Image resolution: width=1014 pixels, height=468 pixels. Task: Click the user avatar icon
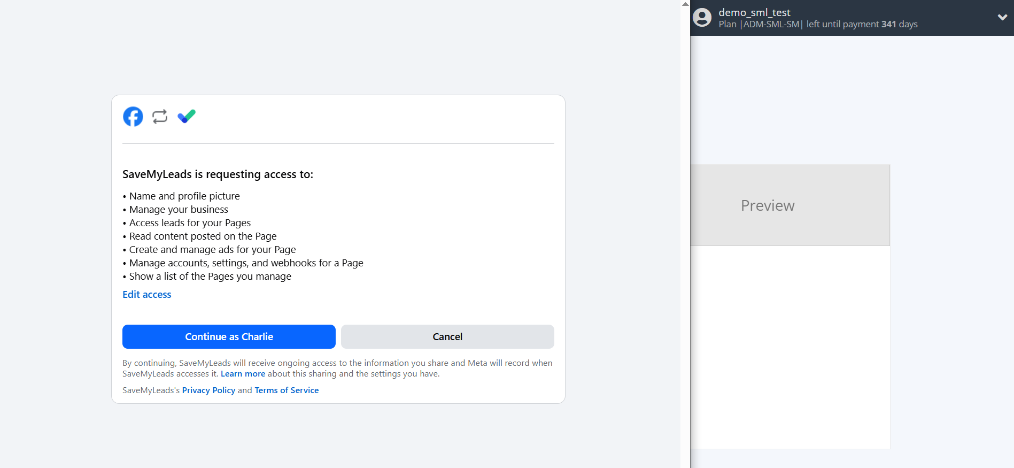(702, 18)
